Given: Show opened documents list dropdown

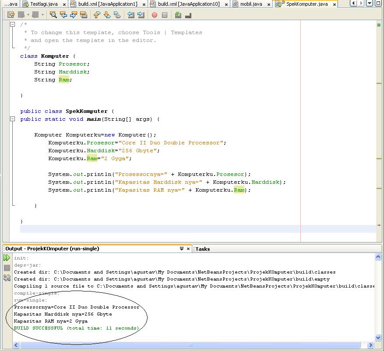Looking at the screenshot, I should point(369,3).
